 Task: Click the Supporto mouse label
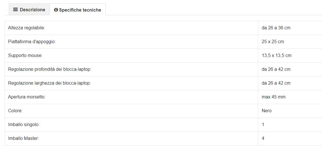pyautogui.click(x=25, y=56)
